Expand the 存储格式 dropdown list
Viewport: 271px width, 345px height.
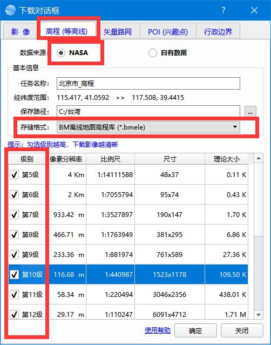[148, 127]
